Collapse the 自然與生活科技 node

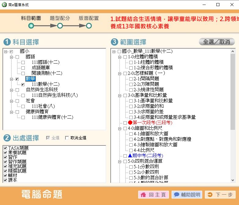(x=11, y=90)
